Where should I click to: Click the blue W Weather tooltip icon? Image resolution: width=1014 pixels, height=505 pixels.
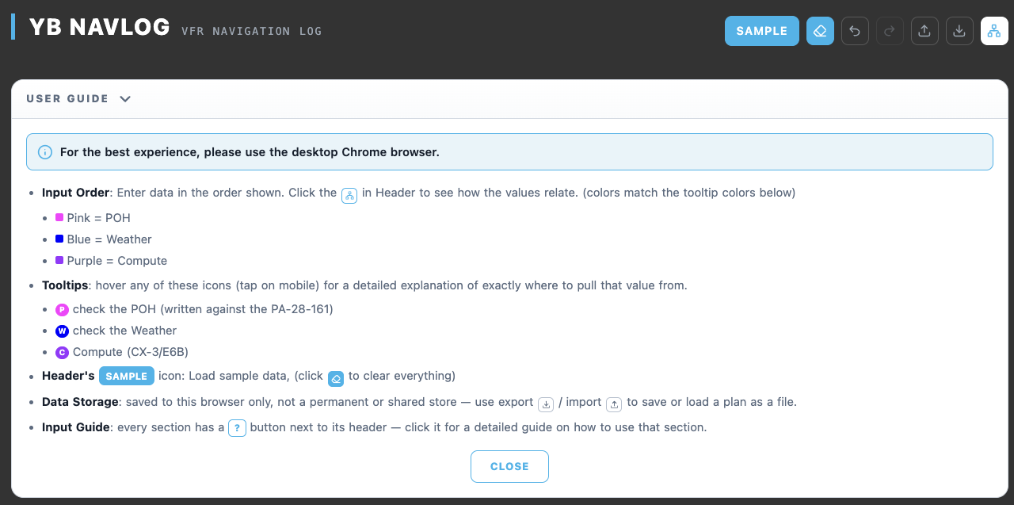tap(62, 331)
